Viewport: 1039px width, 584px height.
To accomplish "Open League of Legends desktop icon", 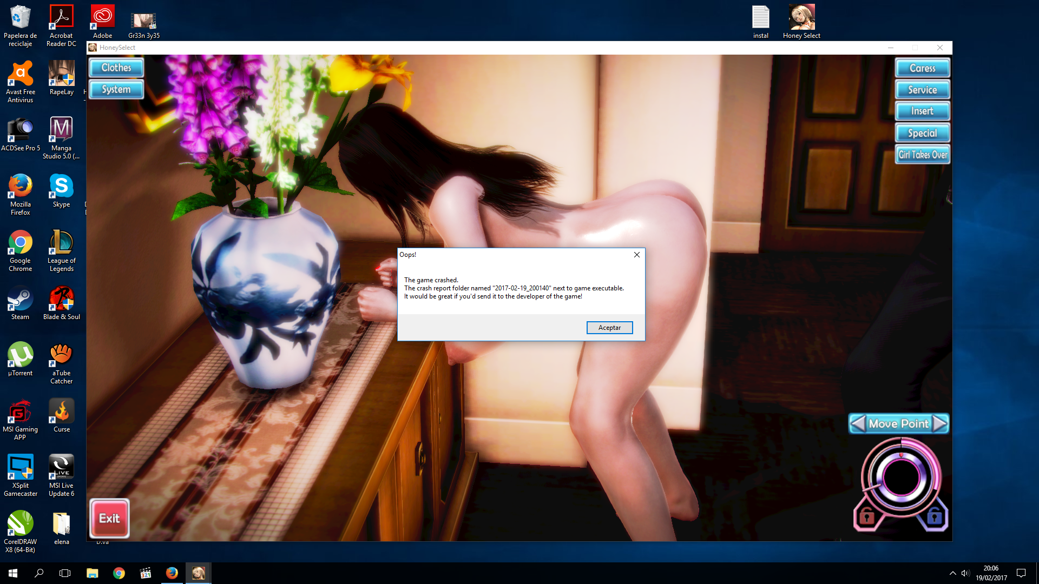I will pyautogui.click(x=61, y=250).
